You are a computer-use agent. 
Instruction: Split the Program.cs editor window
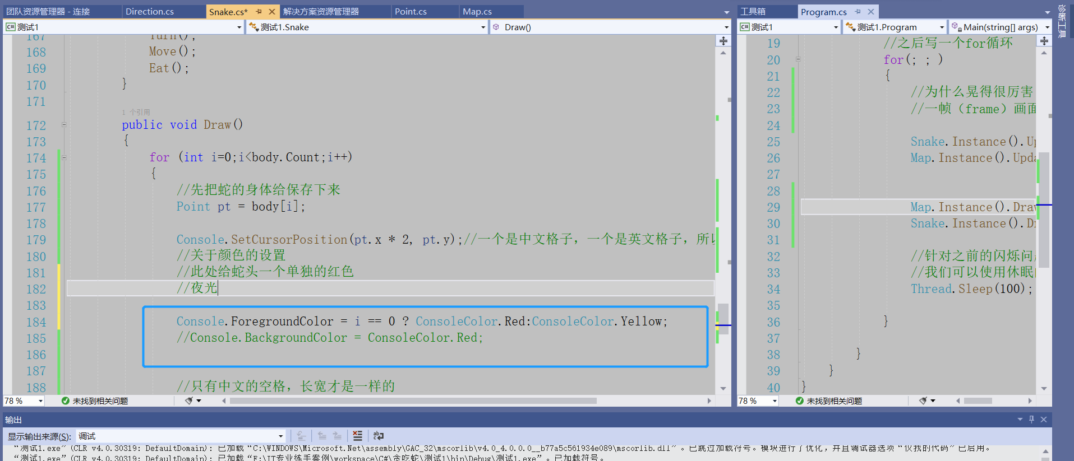[x=1044, y=41]
